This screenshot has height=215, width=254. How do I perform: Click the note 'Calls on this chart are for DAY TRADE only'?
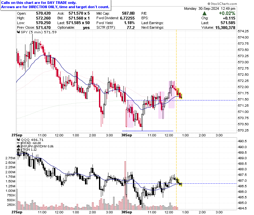click(x=39, y=3)
